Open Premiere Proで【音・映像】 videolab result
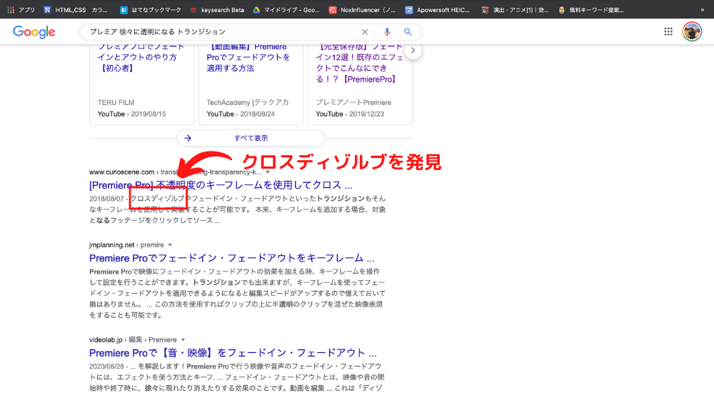 [x=233, y=353]
